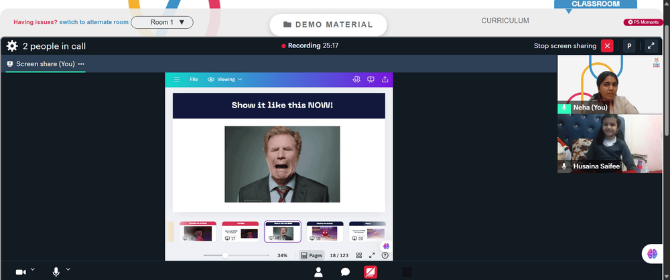Click Neha's microphone indicator
670x280 pixels.
click(x=564, y=108)
